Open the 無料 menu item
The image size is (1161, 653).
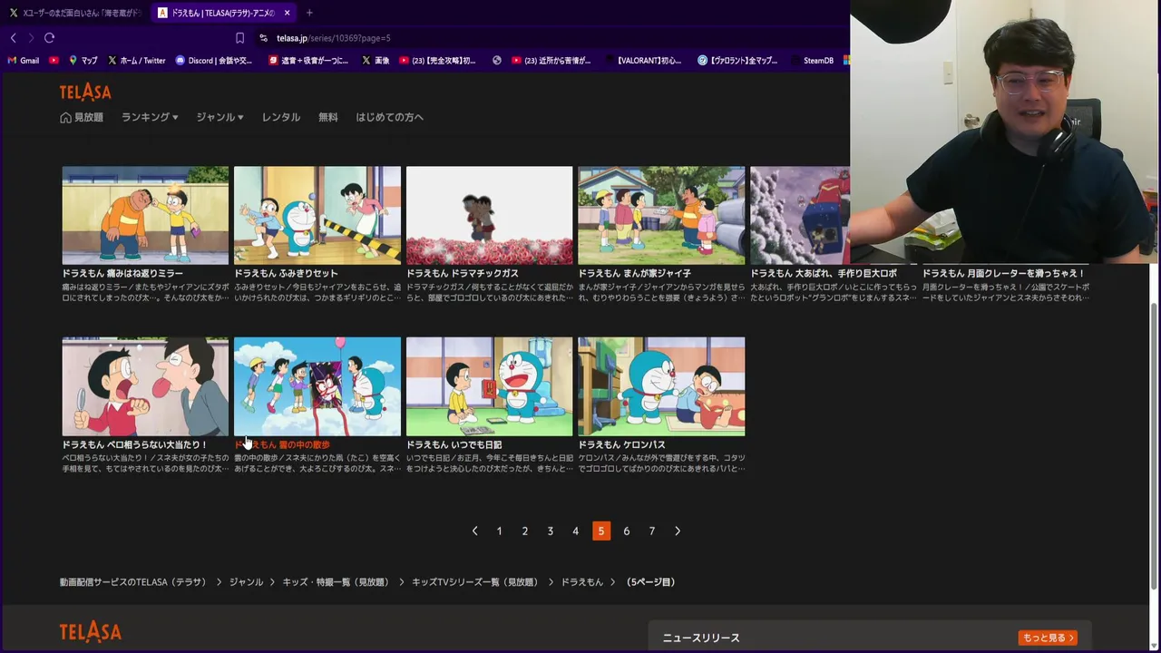[x=328, y=117]
